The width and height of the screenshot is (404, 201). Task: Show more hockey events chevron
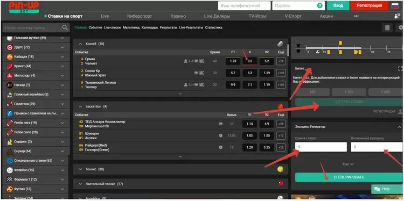(x=180, y=94)
